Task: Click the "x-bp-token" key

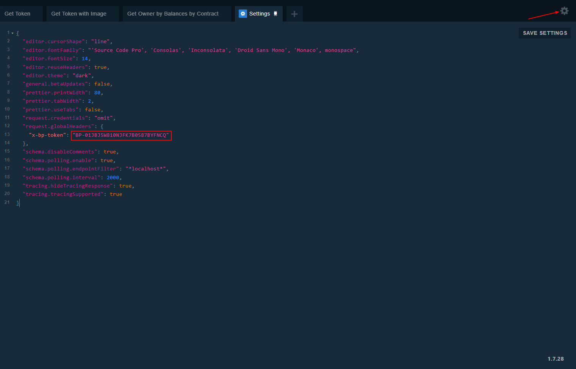Action: (x=47, y=135)
